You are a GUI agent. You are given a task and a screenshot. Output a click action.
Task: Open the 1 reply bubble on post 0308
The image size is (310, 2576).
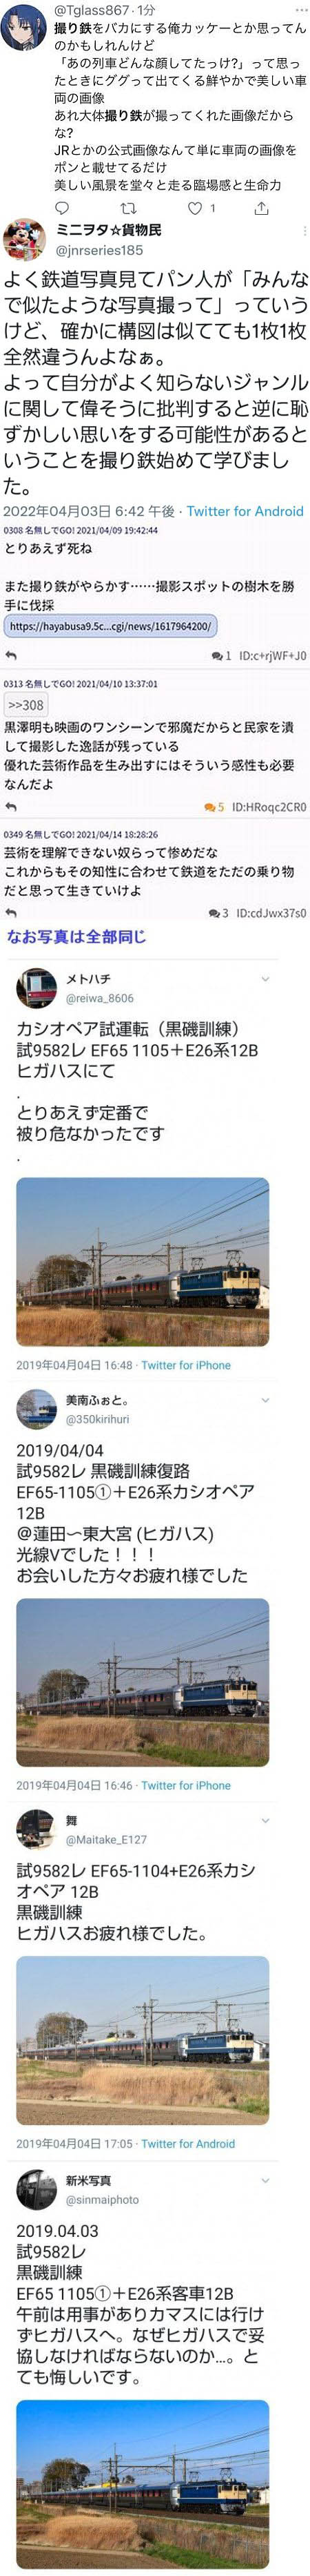tap(221, 656)
